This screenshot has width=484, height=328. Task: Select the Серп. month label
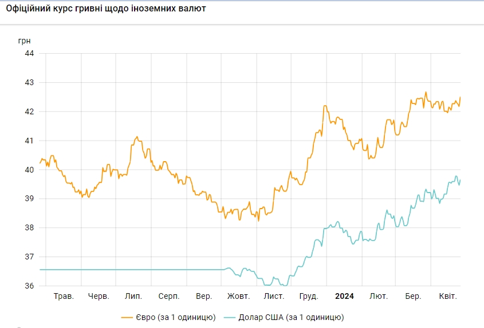click(x=169, y=296)
